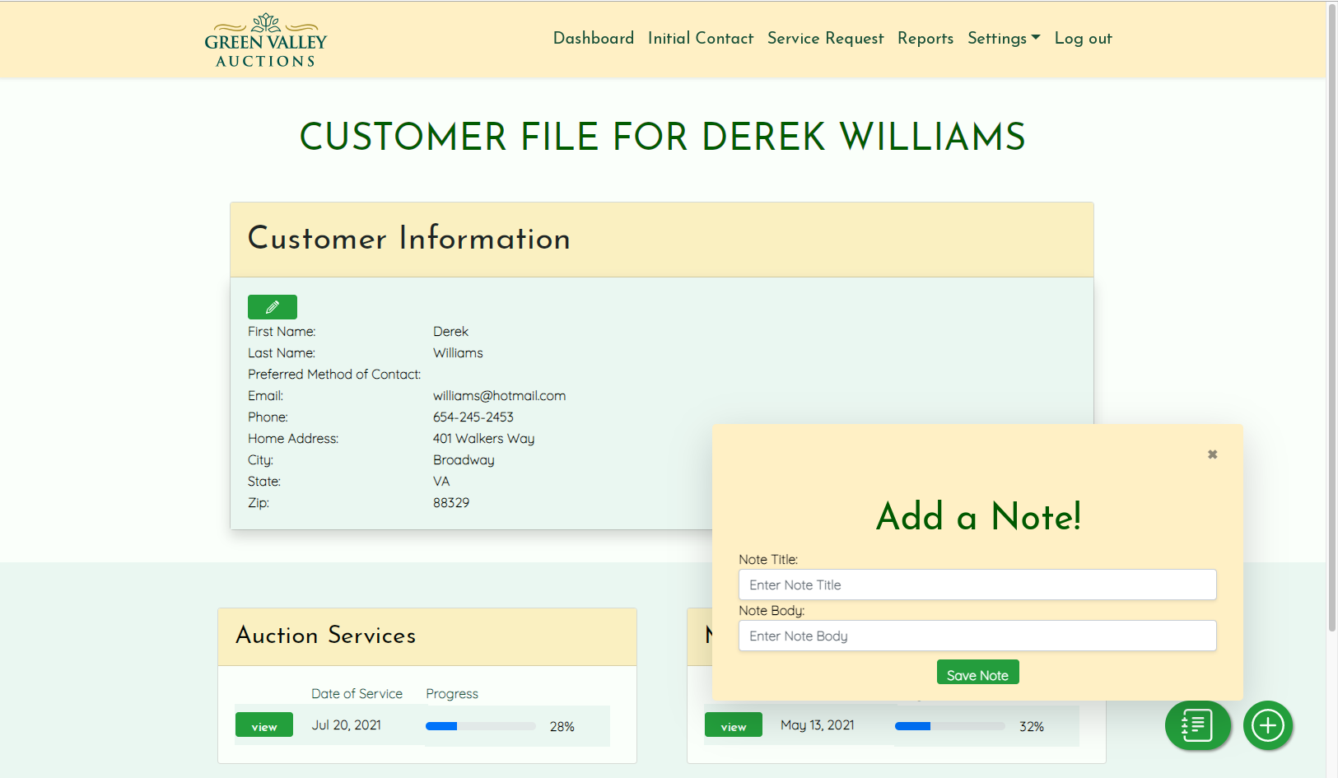Viewport: 1338px width, 778px height.
Task: Close the Add a Note popup
Action: (1212, 454)
